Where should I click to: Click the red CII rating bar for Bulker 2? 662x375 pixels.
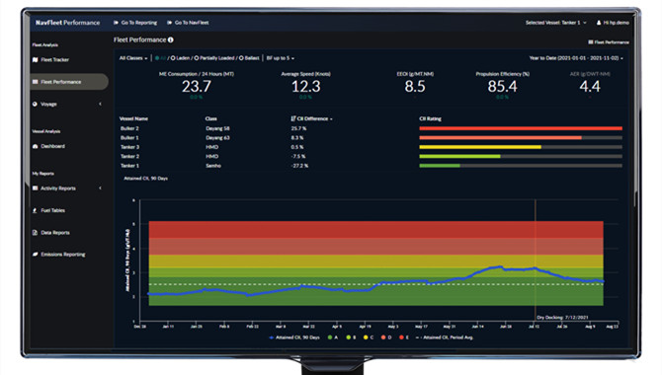[521, 128]
